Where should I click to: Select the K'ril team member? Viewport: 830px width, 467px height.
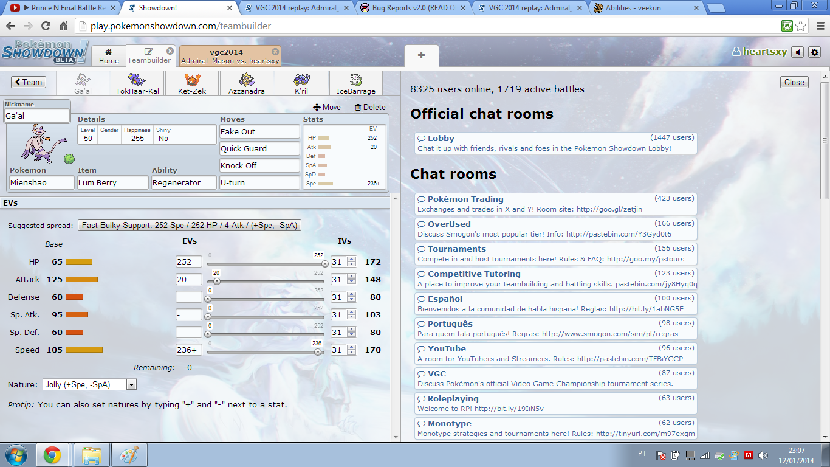301,83
